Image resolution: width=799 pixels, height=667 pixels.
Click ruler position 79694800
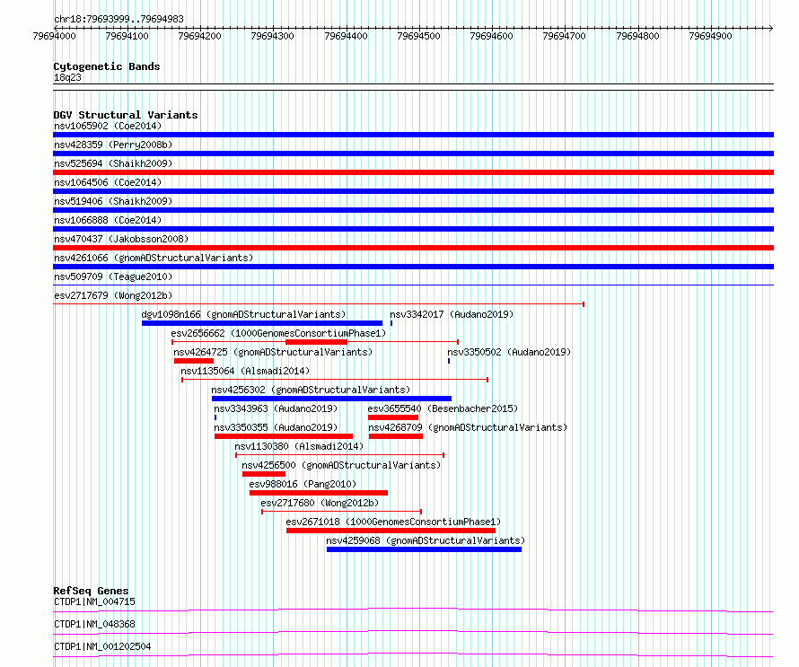pos(637,36)
